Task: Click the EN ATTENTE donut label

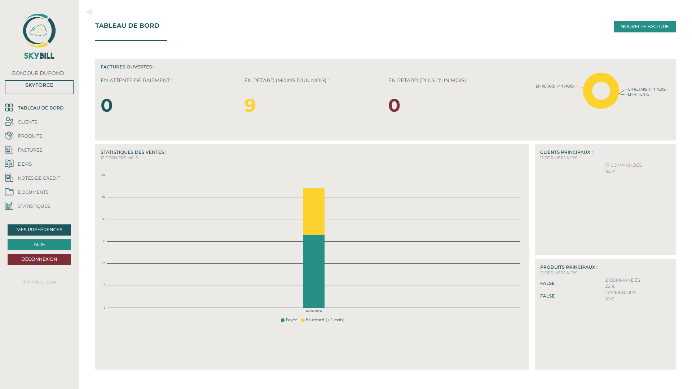Action: click(x=639, y=94)
